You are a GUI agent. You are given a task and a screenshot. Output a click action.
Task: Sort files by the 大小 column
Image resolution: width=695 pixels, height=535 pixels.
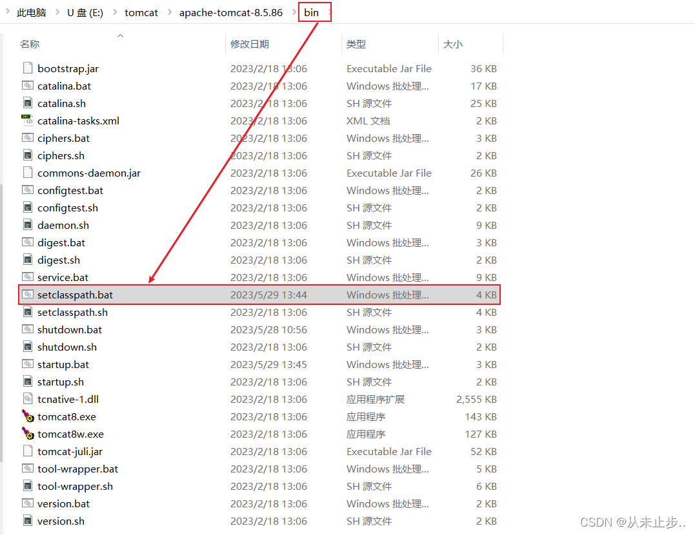click(453, 44)
